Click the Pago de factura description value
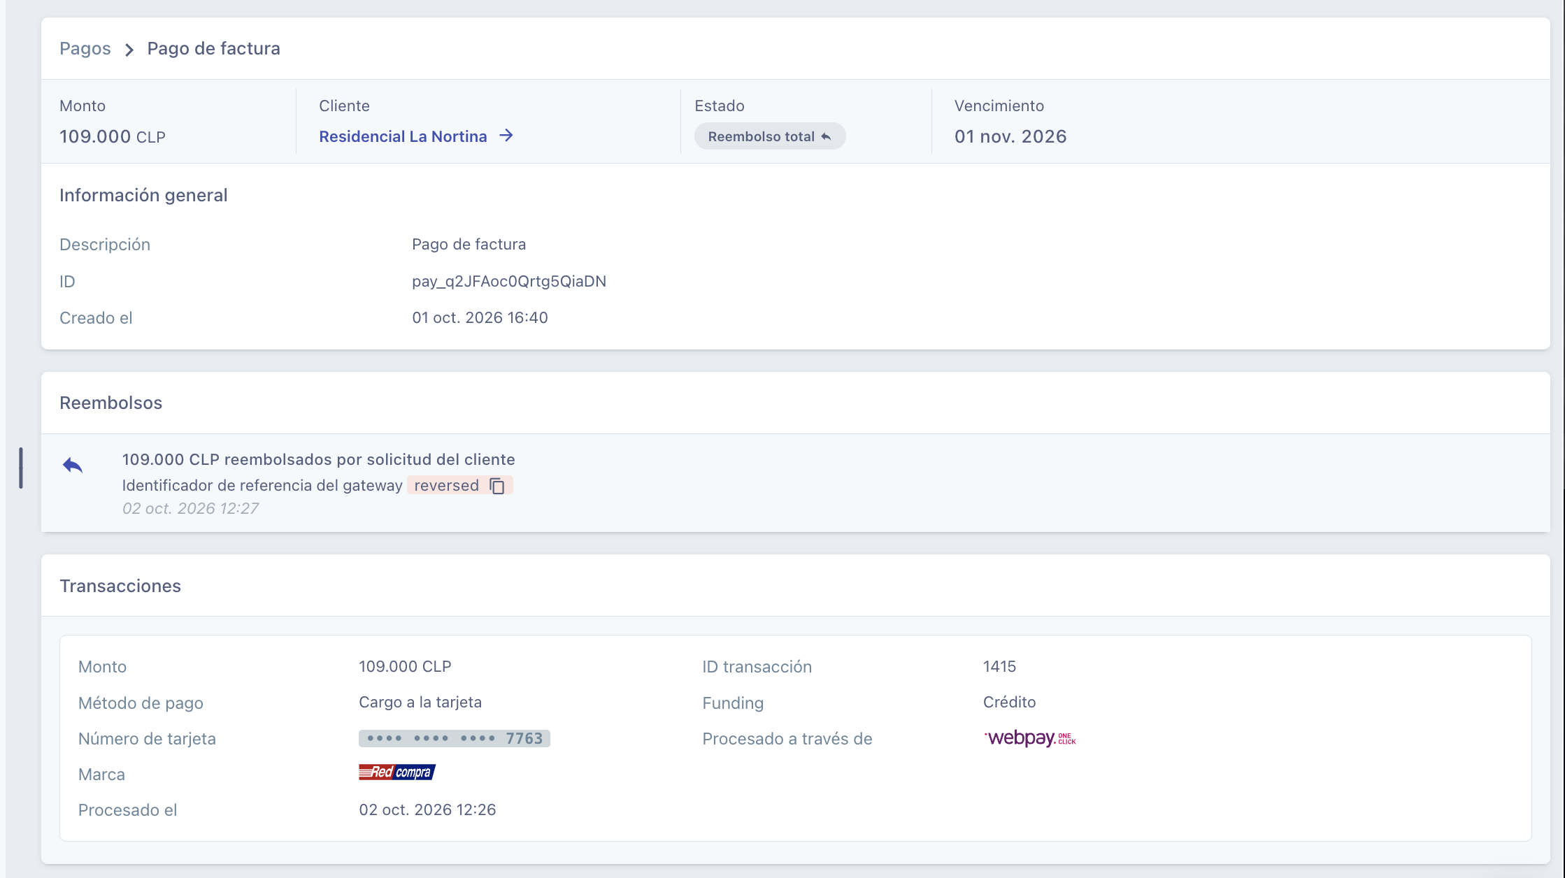 469,244
